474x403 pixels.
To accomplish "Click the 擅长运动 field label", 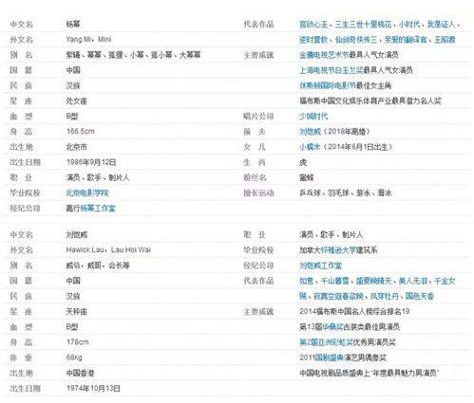I will [258, 192].
